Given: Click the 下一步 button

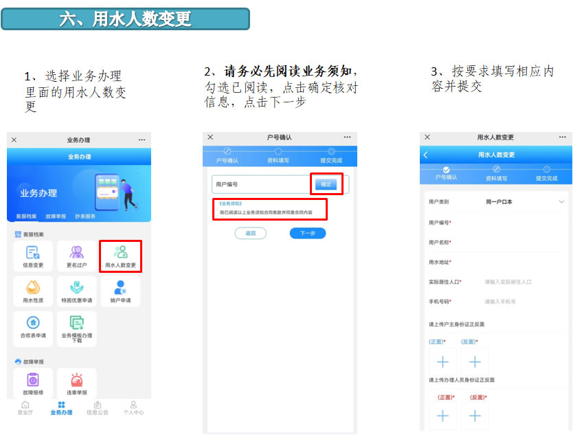Looking at the screenshot, I should click(x=307, y=234).
